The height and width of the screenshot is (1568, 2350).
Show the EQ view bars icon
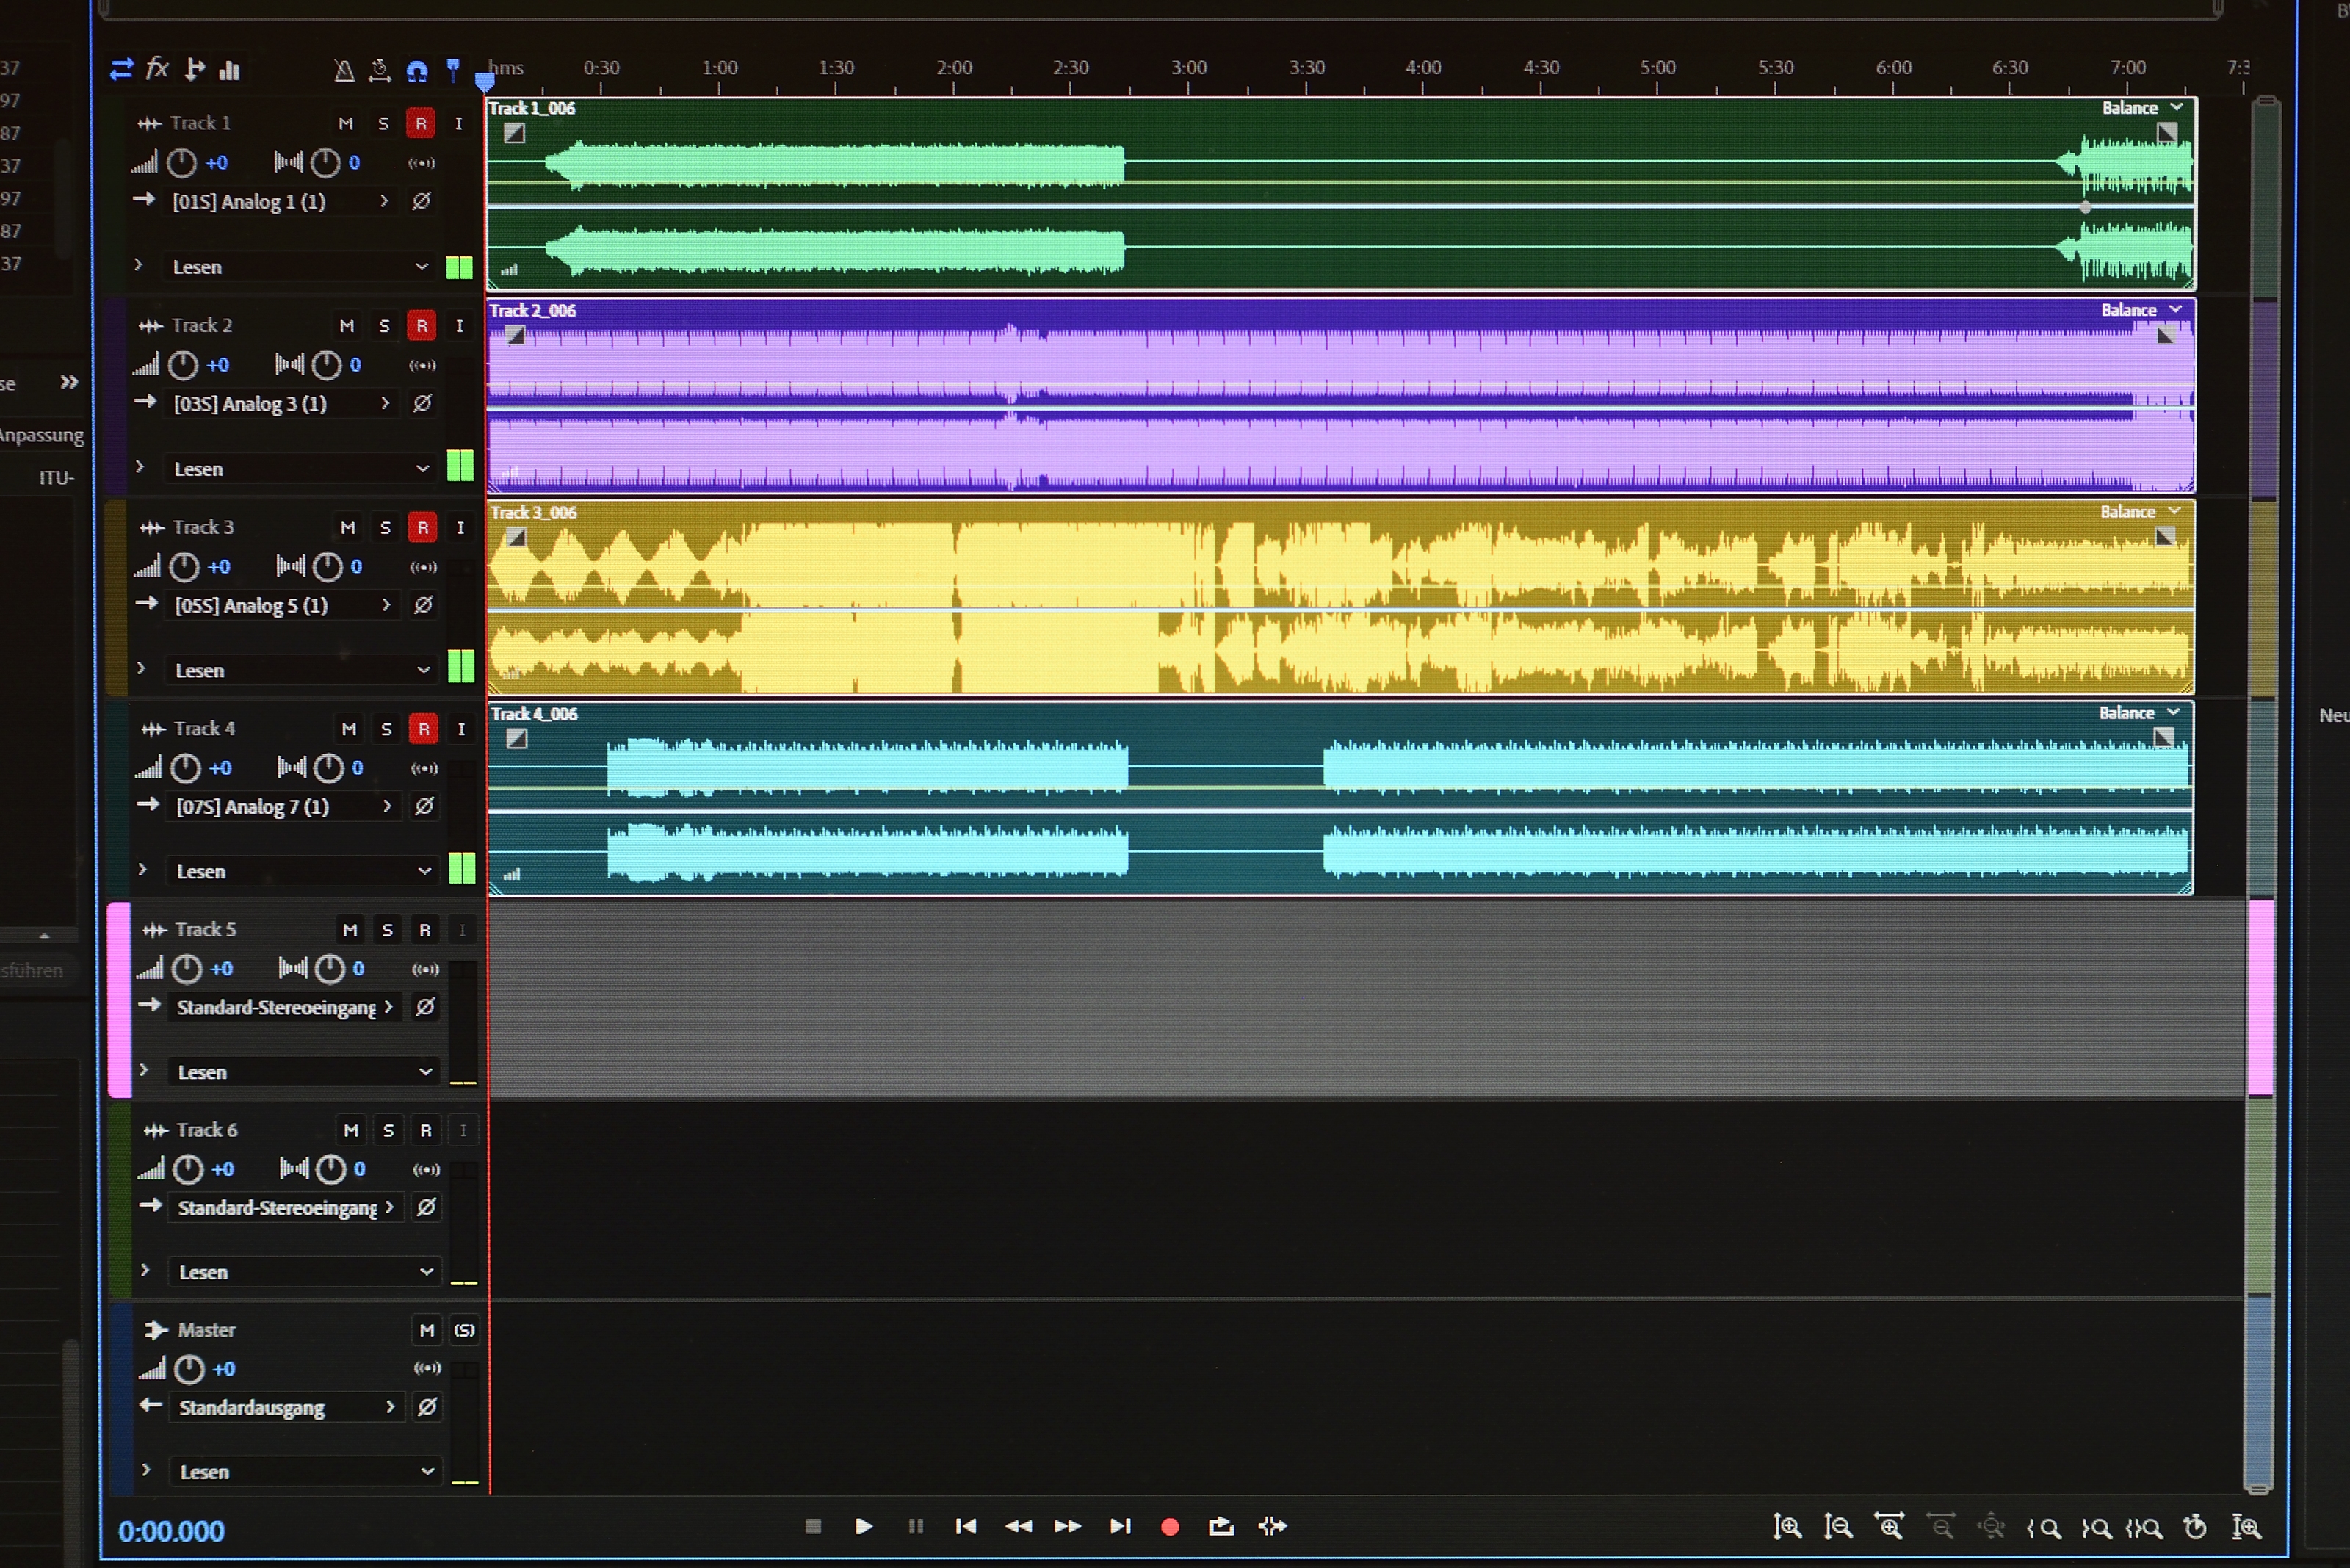[230, 70]
